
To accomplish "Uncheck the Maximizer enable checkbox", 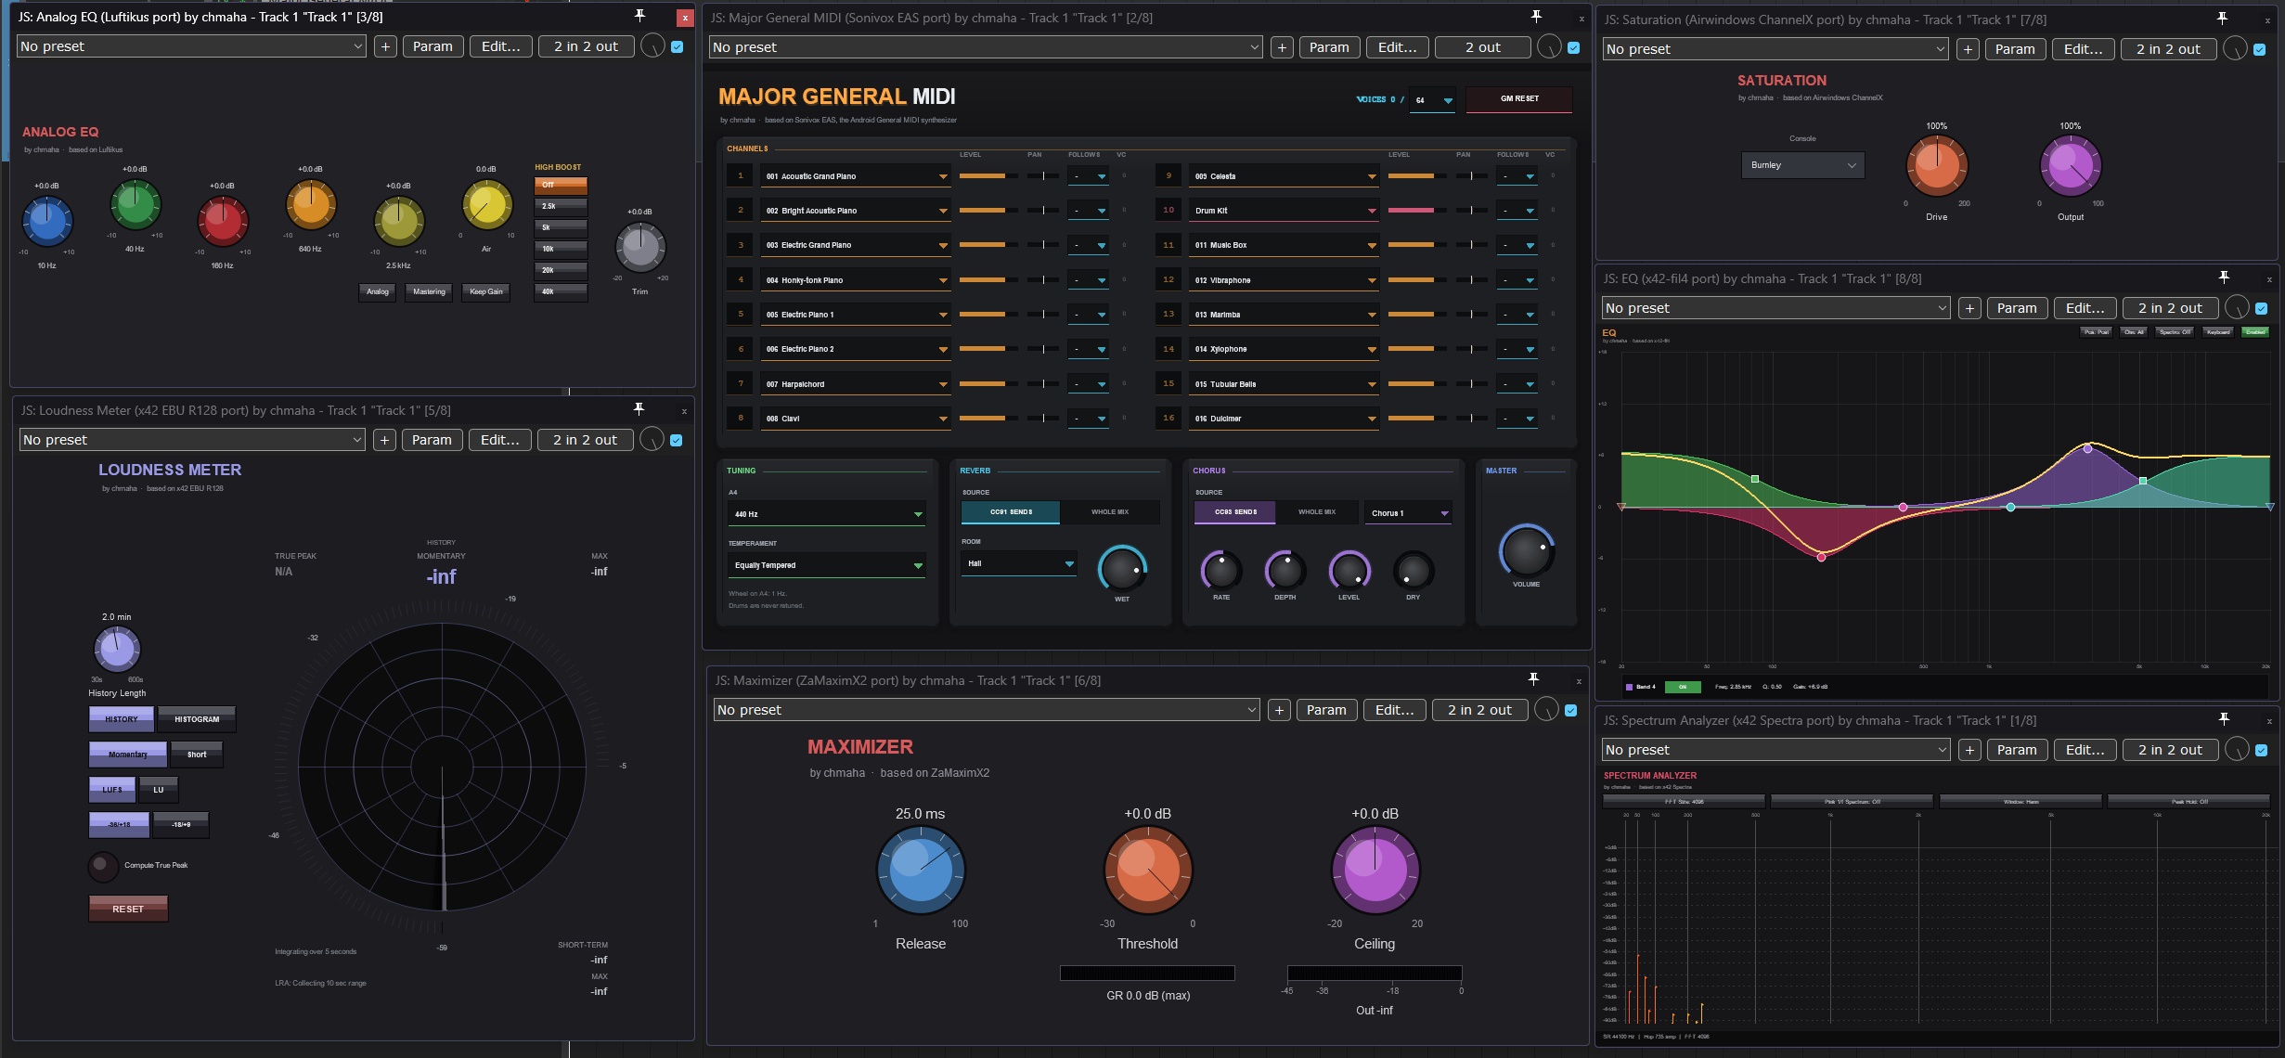I will [1570, 710].
